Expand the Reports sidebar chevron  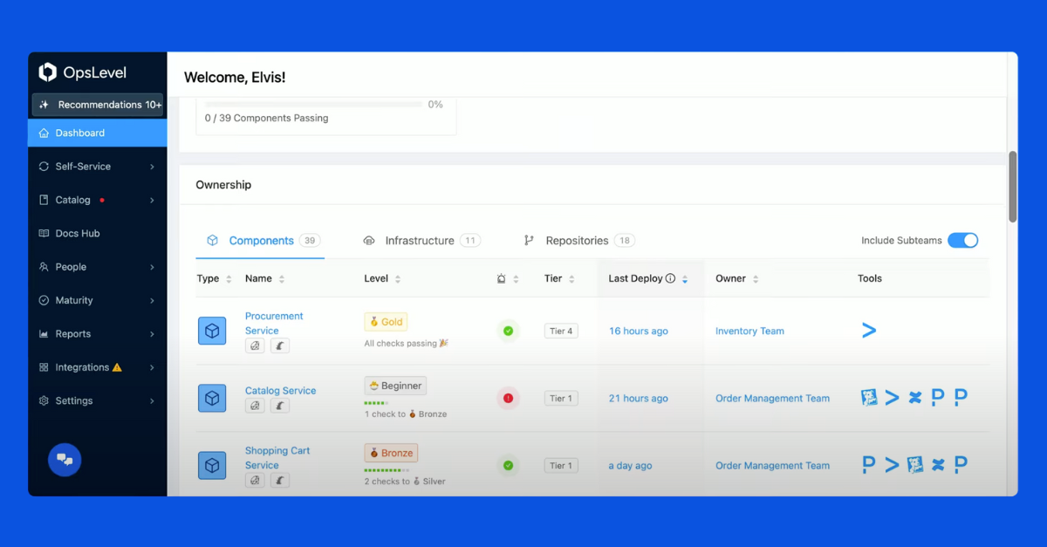pos(152,334)
